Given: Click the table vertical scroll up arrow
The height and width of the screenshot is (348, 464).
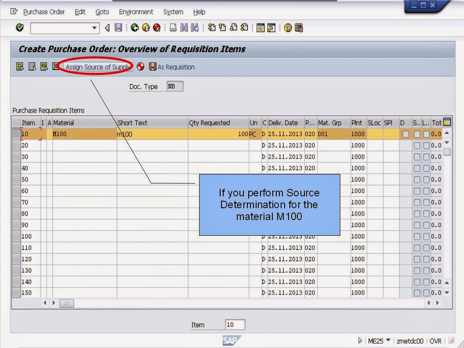Looking at the screenshot, I should tap(447, 133).
